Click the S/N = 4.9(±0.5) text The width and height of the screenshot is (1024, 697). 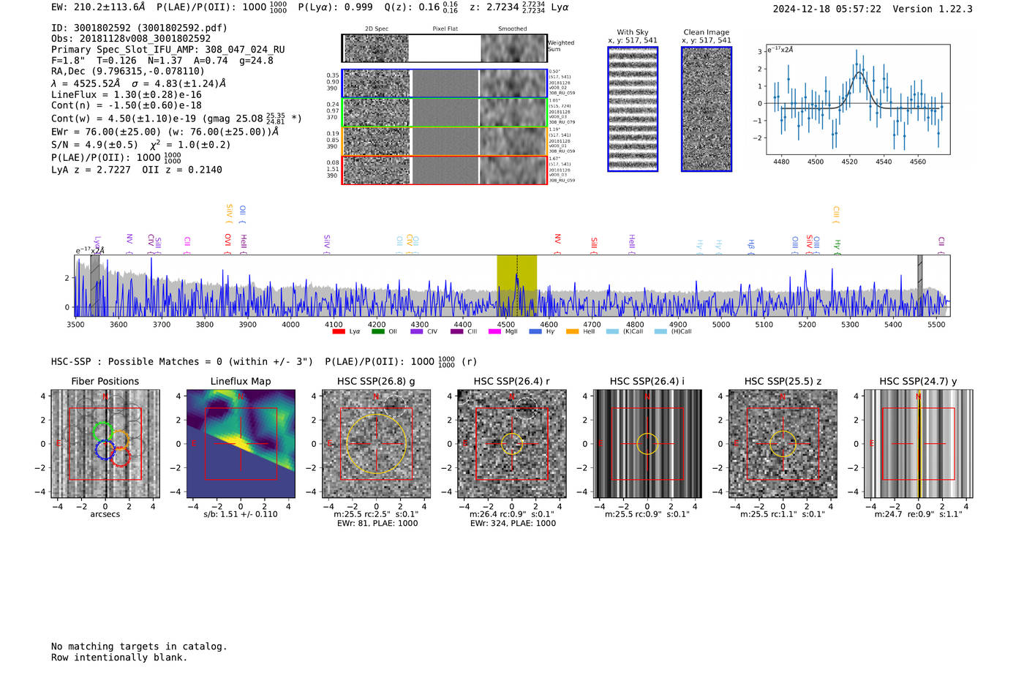pos(94,145)
